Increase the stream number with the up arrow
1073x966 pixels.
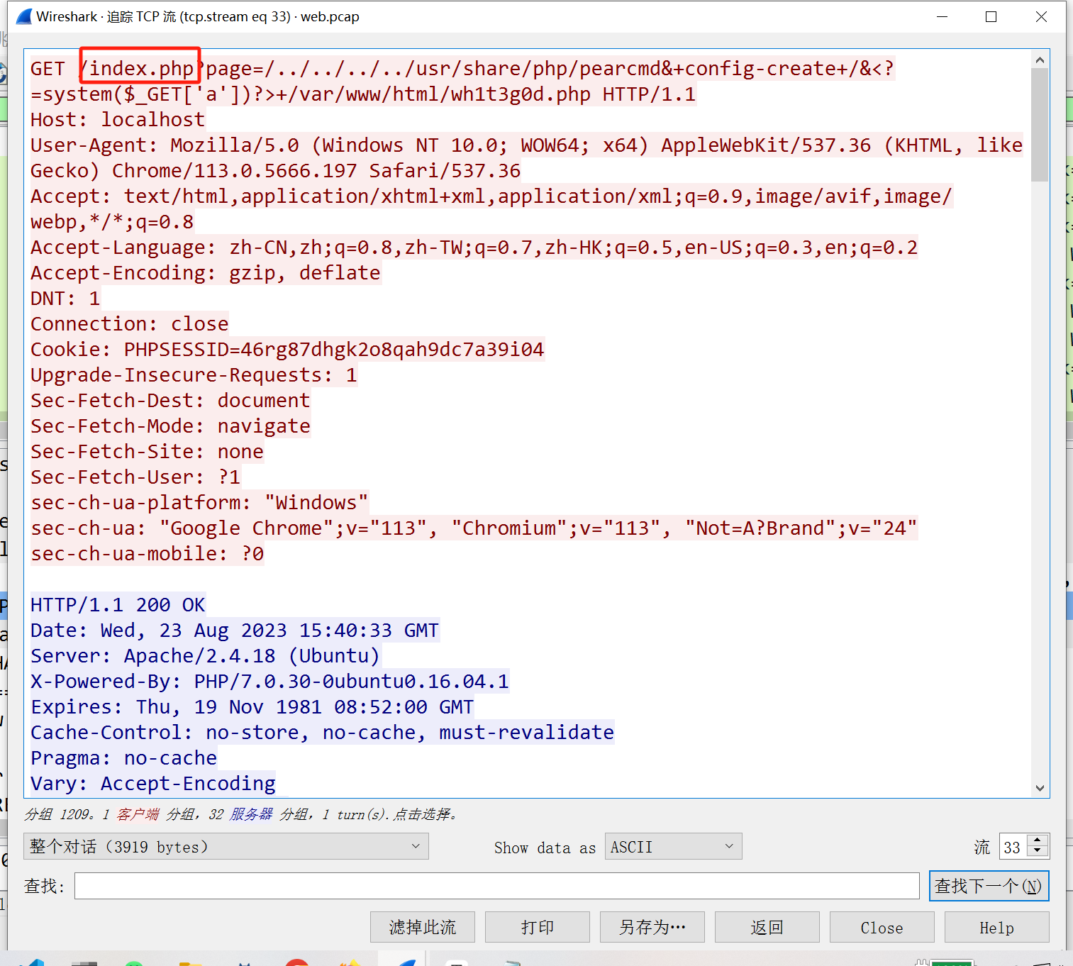(x=1037, y=840)
